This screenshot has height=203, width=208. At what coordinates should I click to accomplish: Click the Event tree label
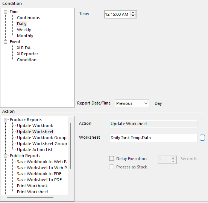tap(15, 42)
